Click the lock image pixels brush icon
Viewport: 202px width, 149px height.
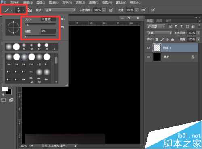point(162,39)
